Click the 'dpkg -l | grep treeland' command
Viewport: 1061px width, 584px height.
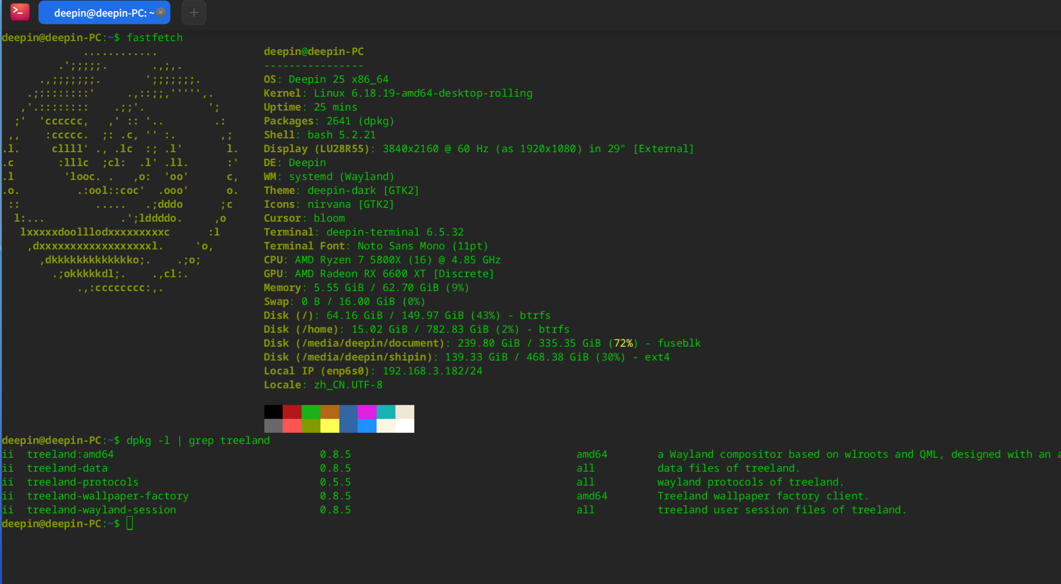[198, 441]
